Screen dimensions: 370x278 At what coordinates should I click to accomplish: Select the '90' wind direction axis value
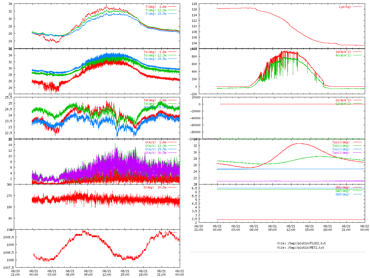pyautogui.click(x=10, y=218)
